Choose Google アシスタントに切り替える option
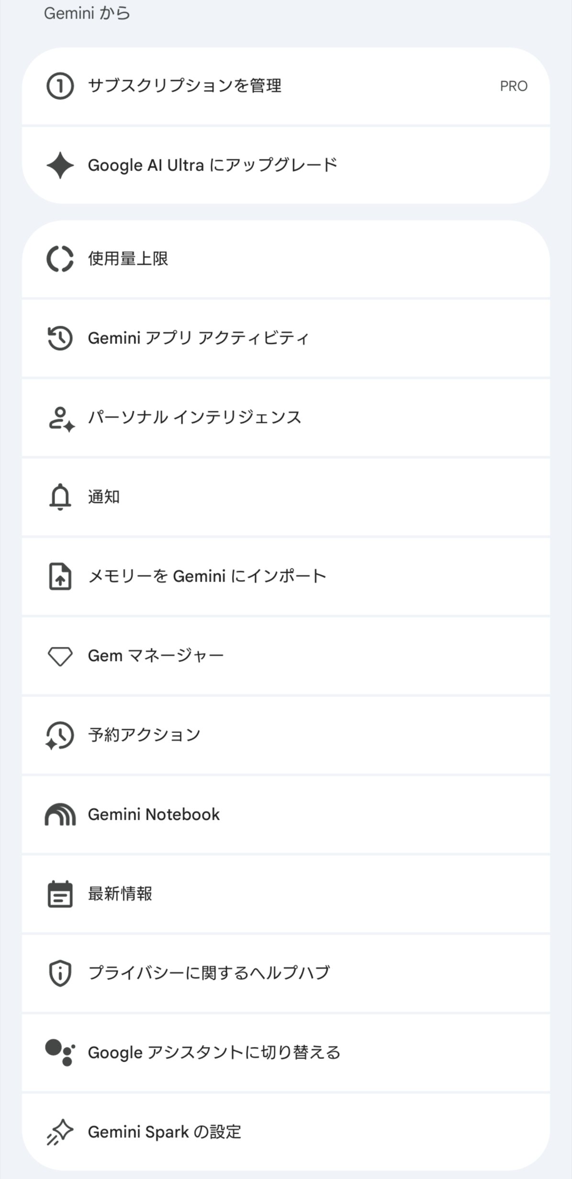The height and width of the screenshot is (1179, 572). click(x=286, y=1053)
